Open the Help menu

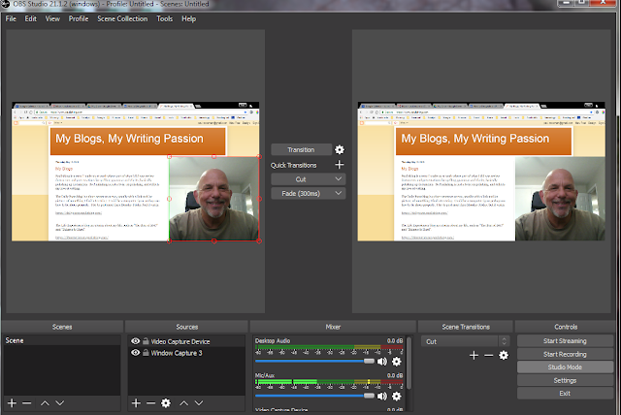[188, 18]
